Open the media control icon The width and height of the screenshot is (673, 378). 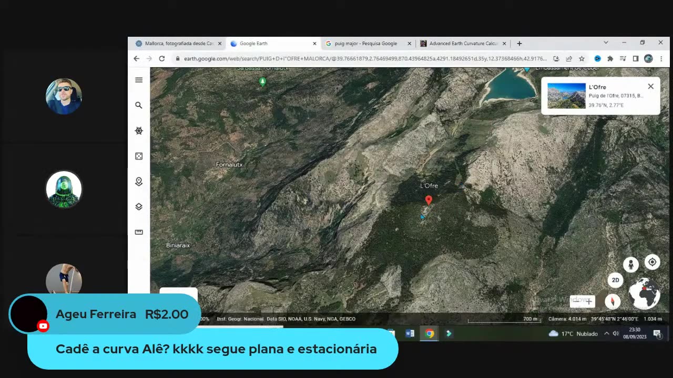coord(623,59)
